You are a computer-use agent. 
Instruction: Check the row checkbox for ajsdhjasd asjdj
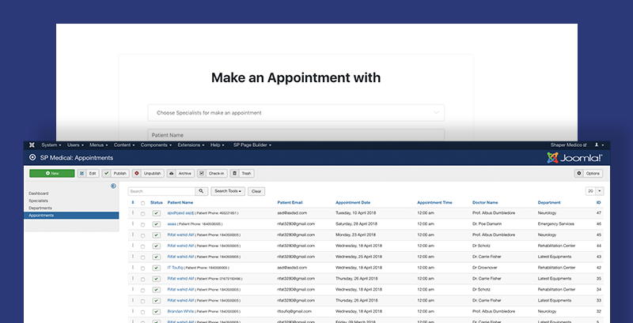coord(142,213)
